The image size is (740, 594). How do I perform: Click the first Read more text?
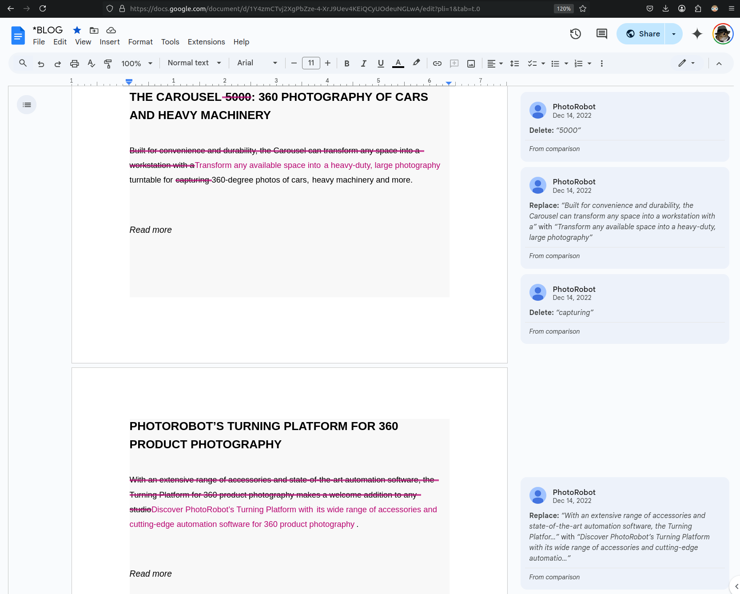pyautogui.click(x=151, y=230)
